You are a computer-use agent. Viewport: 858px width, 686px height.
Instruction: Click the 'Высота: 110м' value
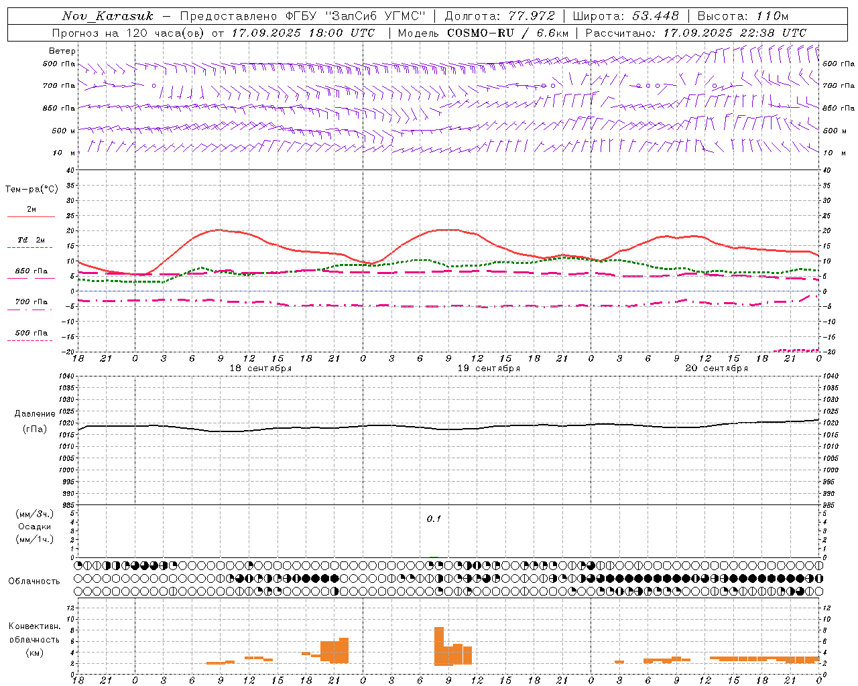(x=743, y=16)
